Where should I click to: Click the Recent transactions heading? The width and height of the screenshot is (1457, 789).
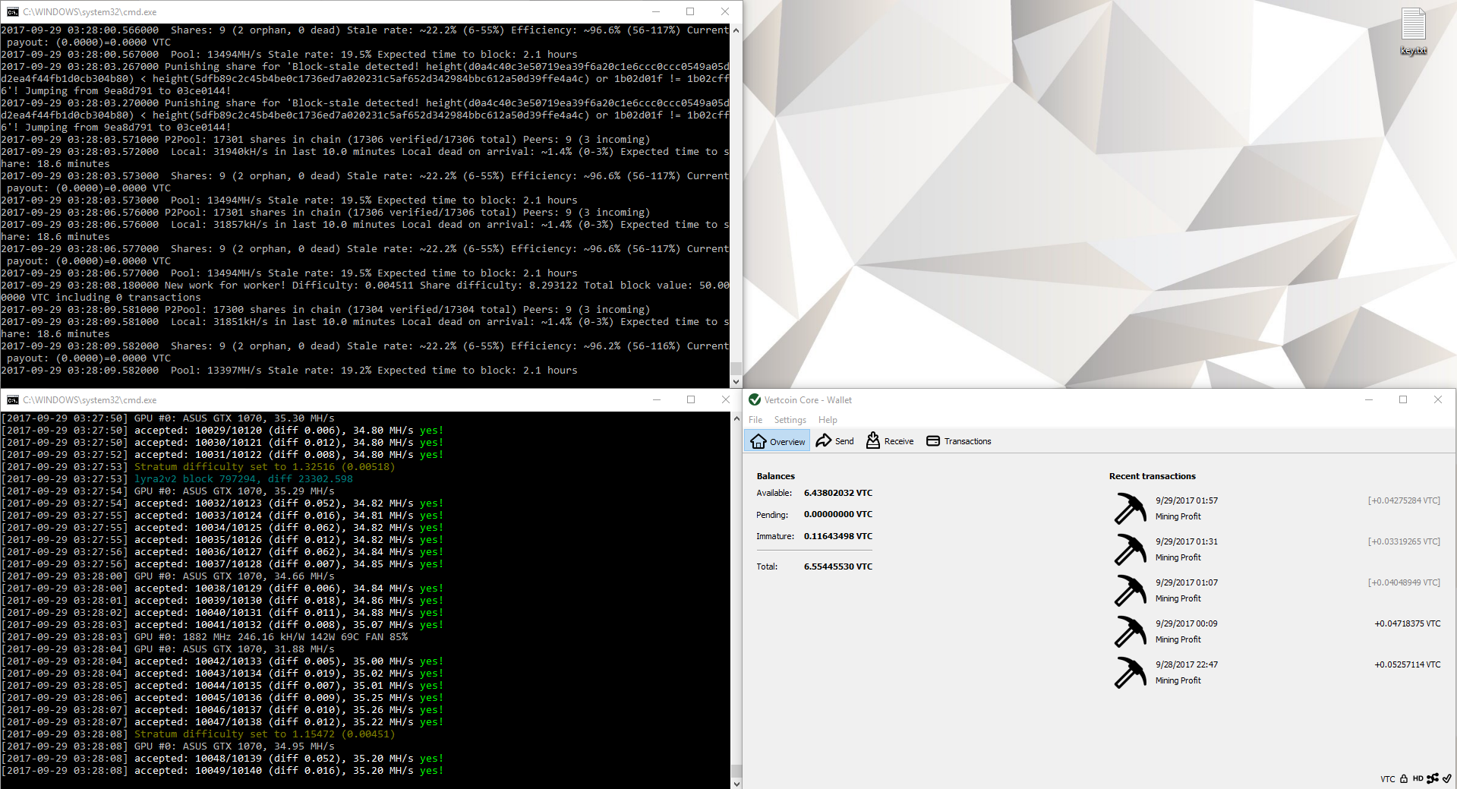click(1152, 476)
